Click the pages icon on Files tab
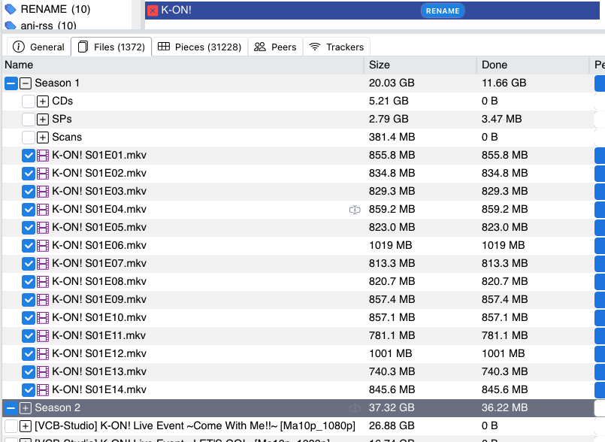Viewport: 605px width, 442px height. (83, 47)
